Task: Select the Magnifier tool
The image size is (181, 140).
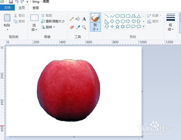Action: 84,27
